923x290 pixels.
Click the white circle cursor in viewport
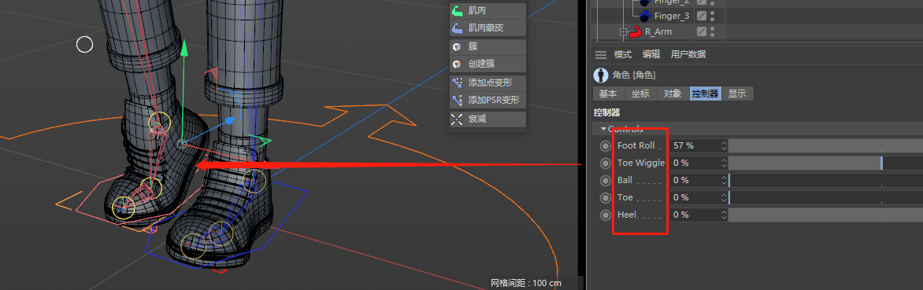tap(85, 44)
